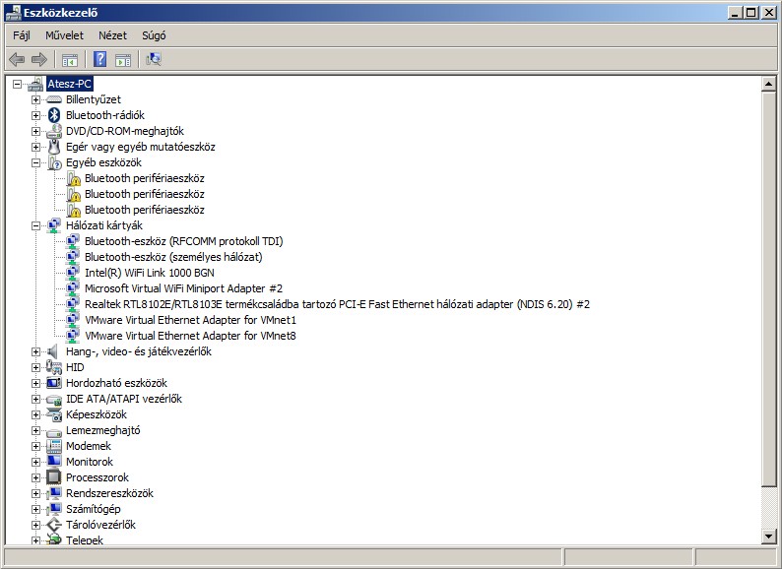Click the Processzorok chip icon

(x=53, y=477)
